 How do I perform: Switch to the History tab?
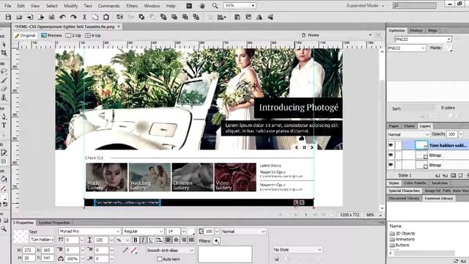point(416,31)
